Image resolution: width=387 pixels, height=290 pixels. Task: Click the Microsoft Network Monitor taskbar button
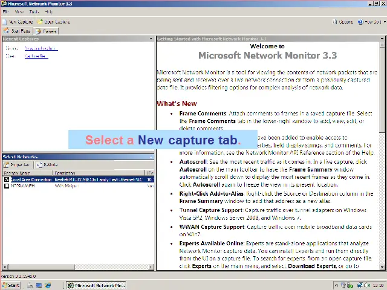point(97,285)
